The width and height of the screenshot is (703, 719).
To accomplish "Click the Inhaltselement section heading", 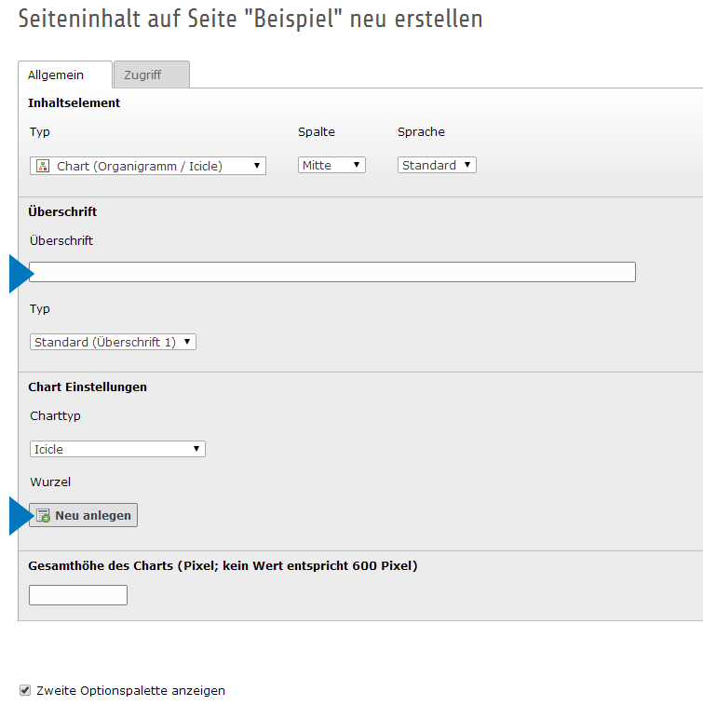I will pos(74,102).
